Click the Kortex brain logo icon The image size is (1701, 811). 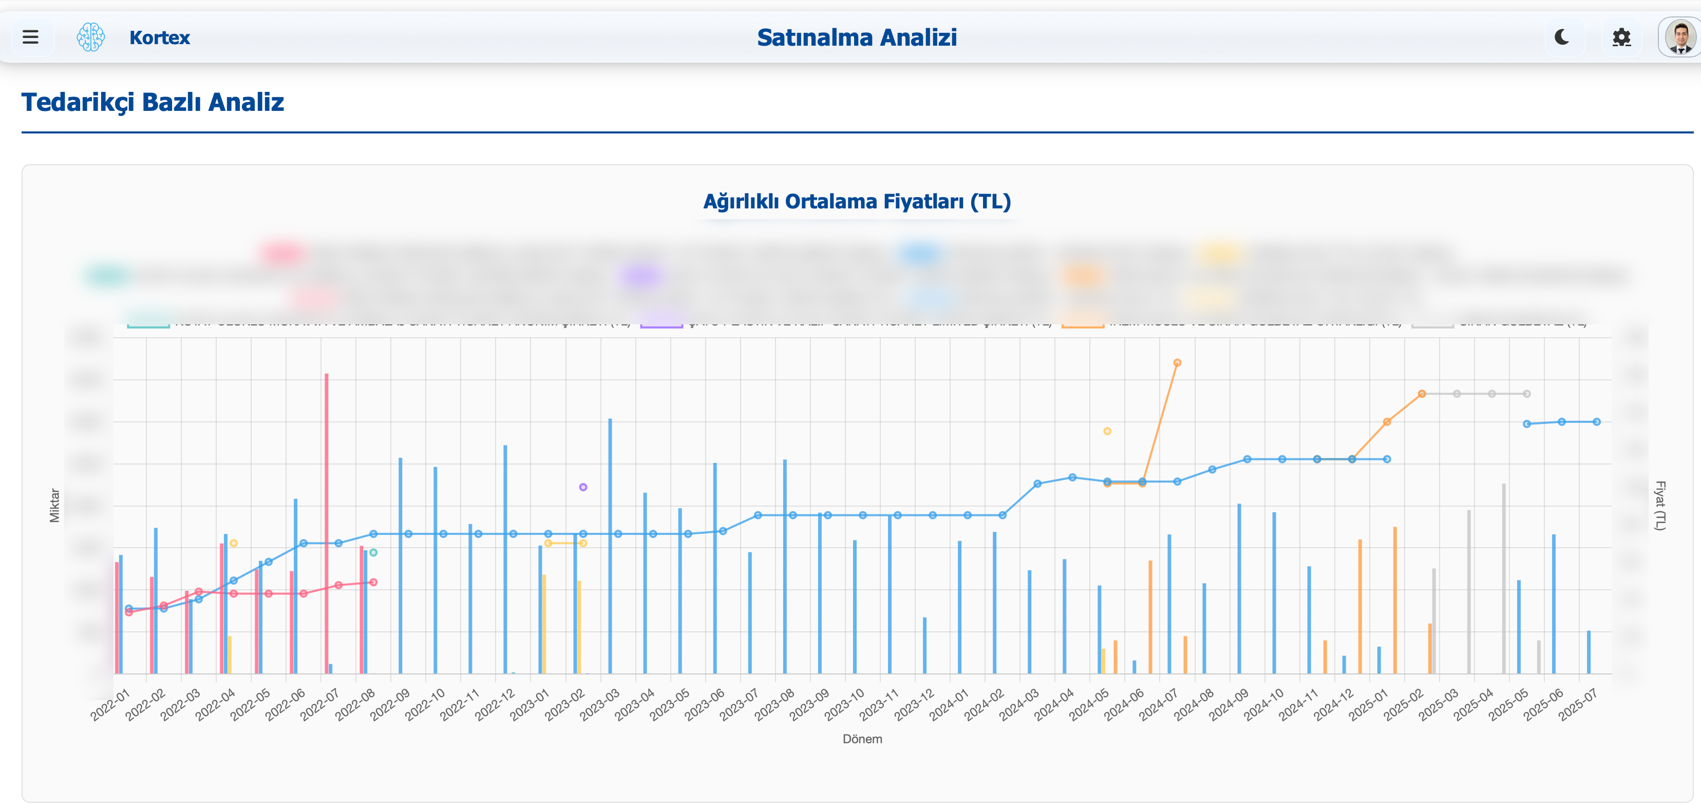[x=90, y=37]
